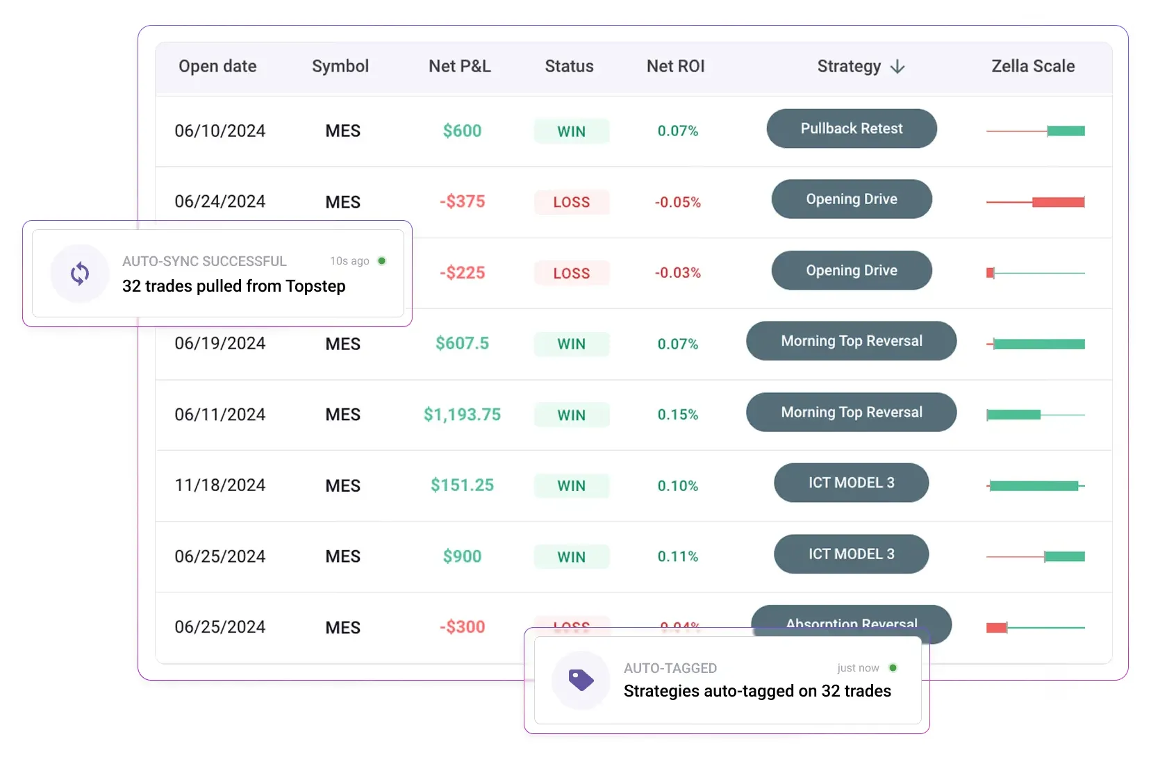Select the 06/10/2024 open date cell
1151x757 pixels.
tap(220, 131)
